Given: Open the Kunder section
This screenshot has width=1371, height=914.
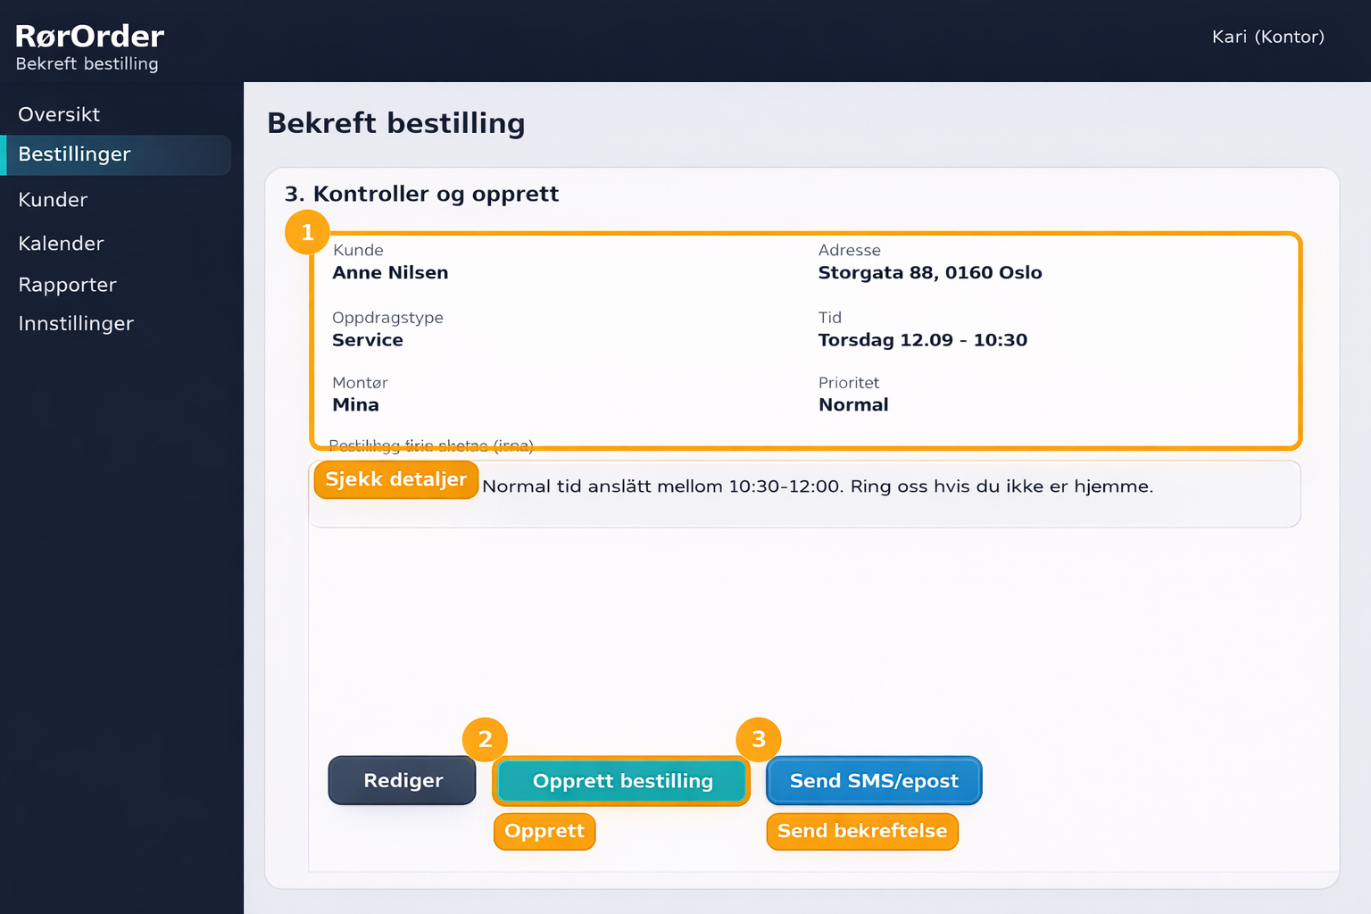Looking at the screenshot, I should (52, 199).
